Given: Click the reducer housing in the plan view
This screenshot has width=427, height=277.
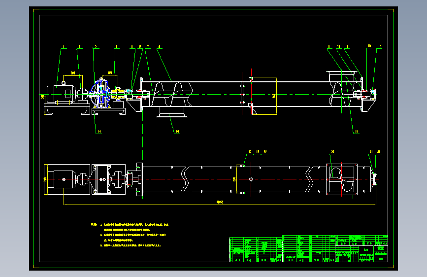Looking at the screenshot, I should click(x=102, y=179).
